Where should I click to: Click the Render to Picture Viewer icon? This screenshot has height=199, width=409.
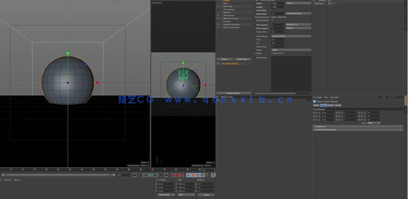[x=177, y=175]
